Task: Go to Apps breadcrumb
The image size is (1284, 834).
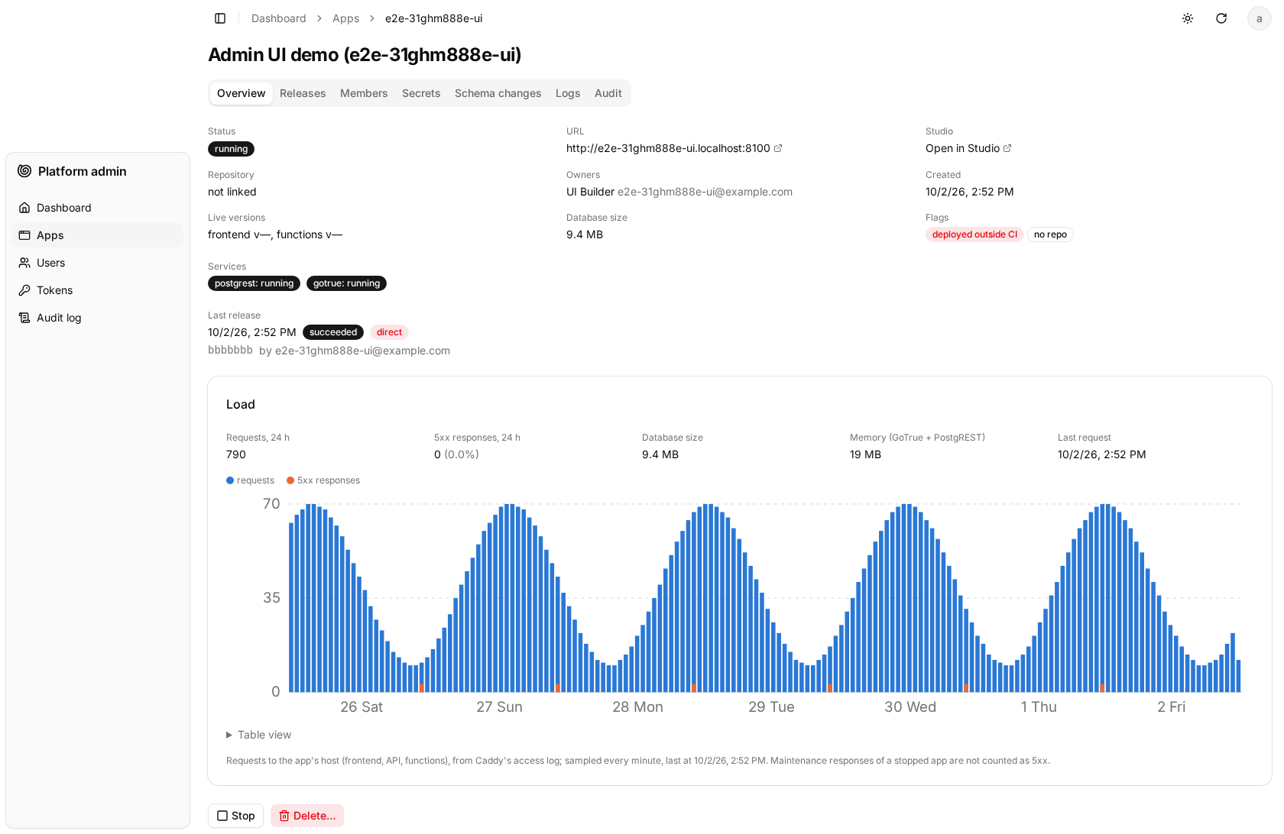Action: point(345,18)
